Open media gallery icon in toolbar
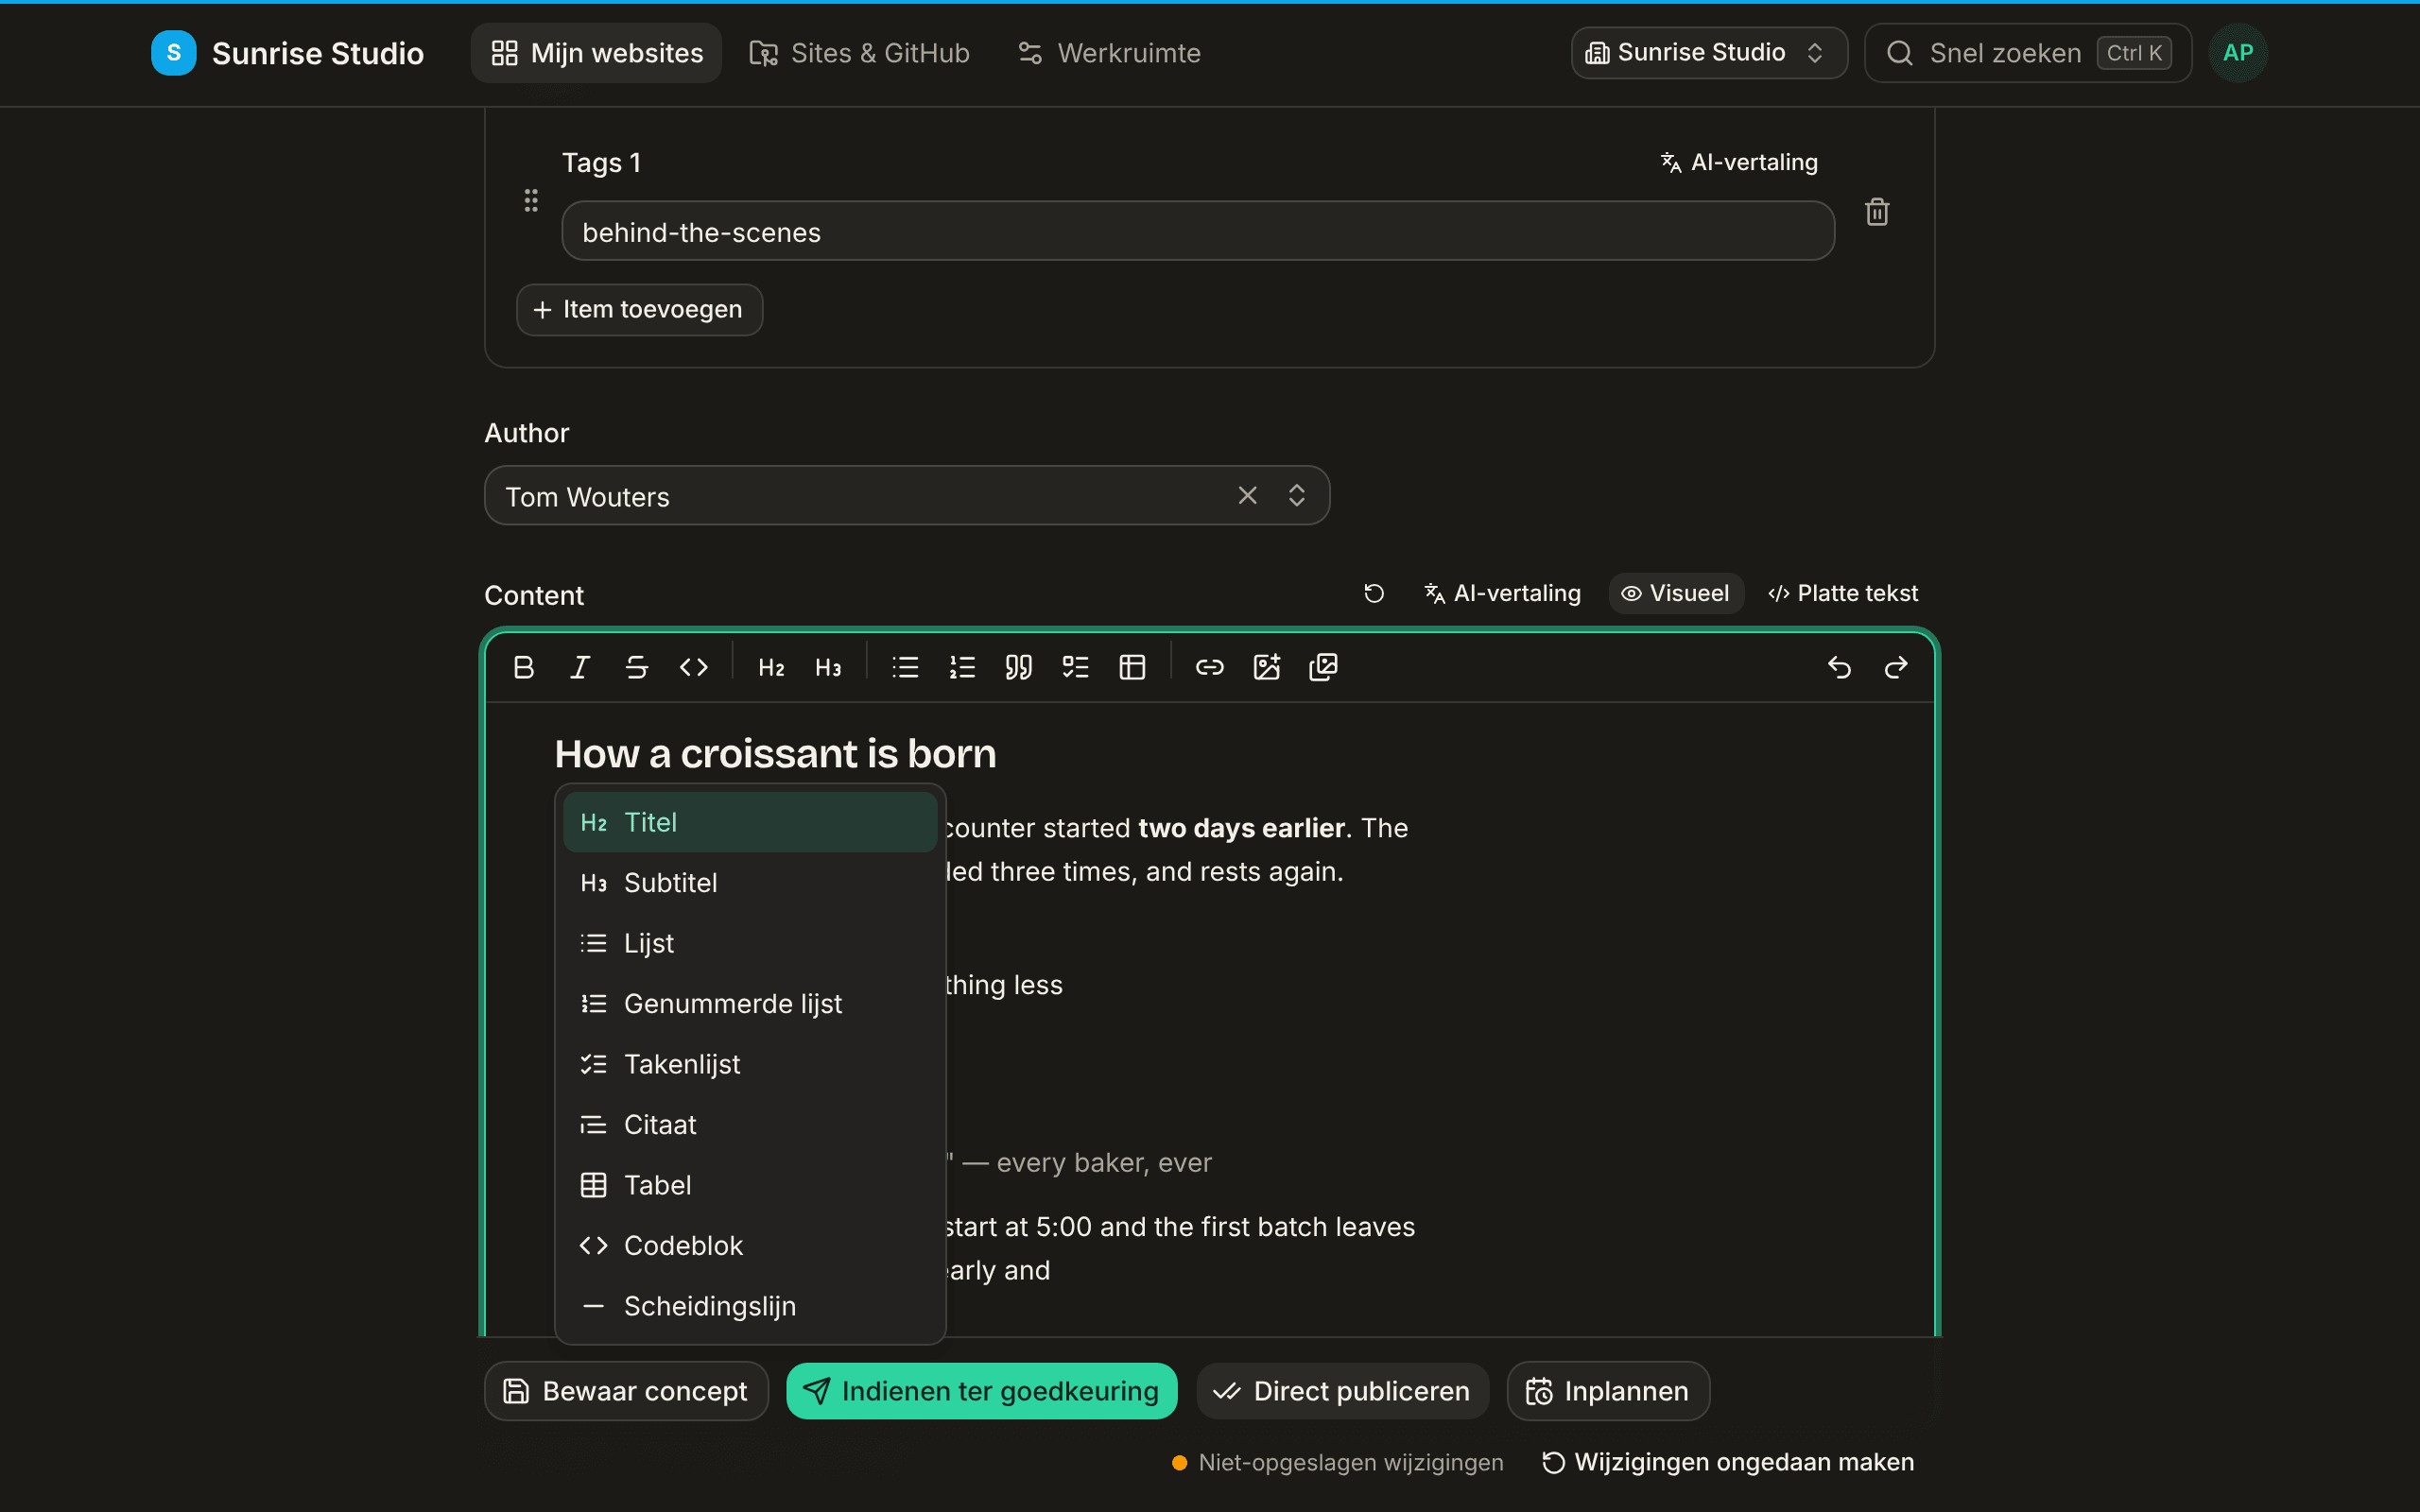The height and width of the screenshot is (1512, 2420). (1323, 667)
